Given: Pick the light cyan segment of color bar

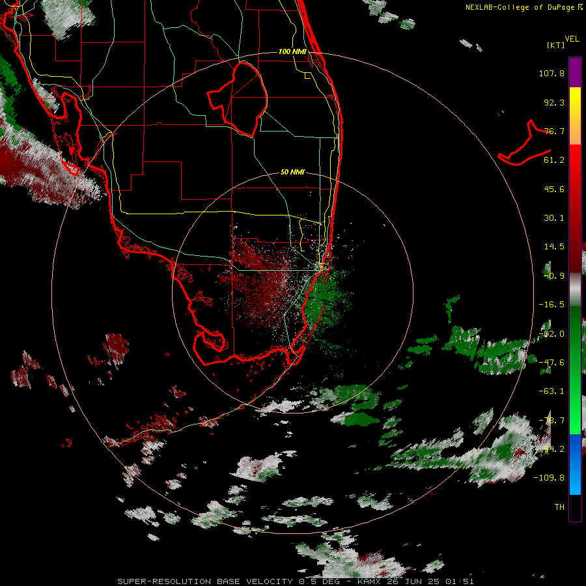Looking at the screenshot, I should click(575, 484).
